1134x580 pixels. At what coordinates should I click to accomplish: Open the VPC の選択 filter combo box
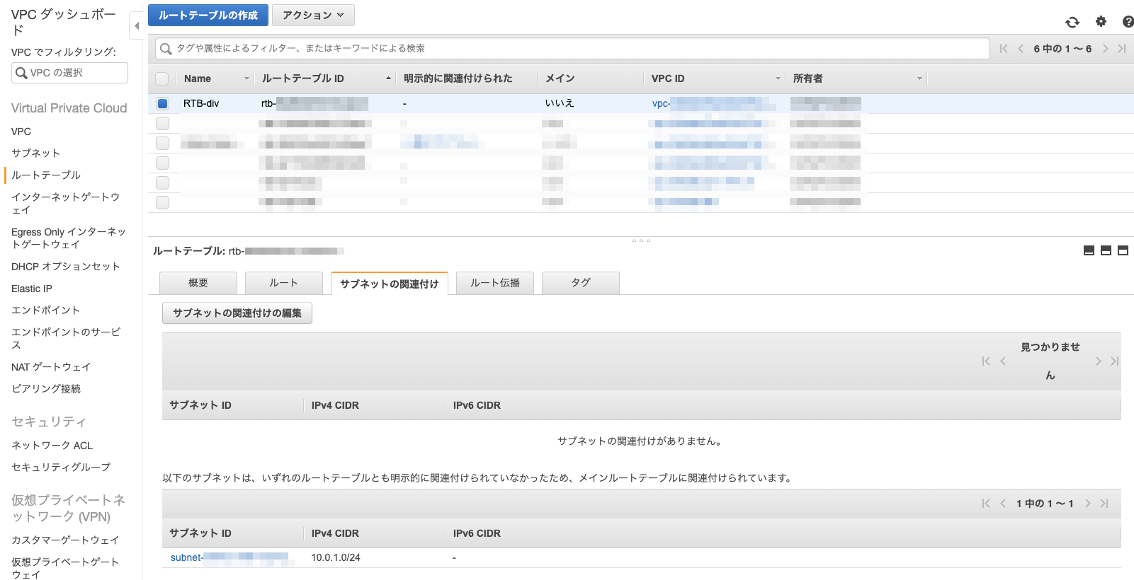coord(69,73)
